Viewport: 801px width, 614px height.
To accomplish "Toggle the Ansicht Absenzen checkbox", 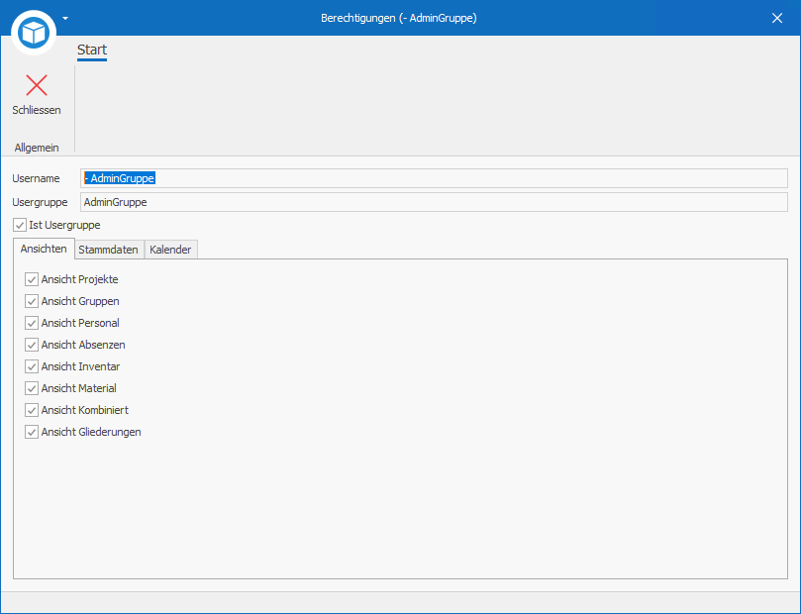I will click(x=32, y=345).
